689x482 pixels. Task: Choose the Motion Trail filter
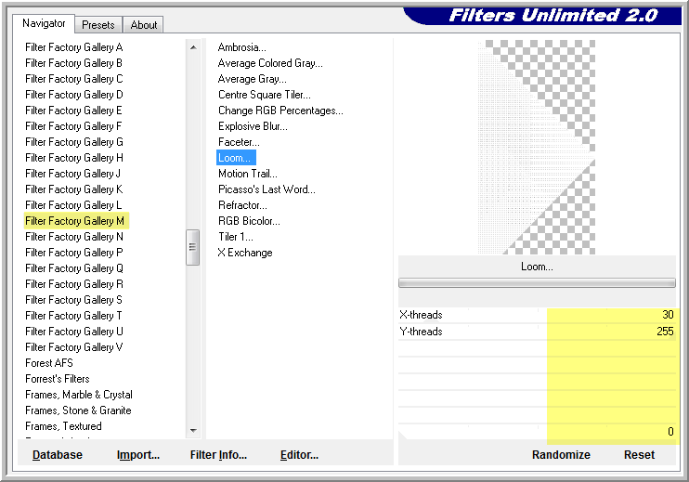pos(248,174)
